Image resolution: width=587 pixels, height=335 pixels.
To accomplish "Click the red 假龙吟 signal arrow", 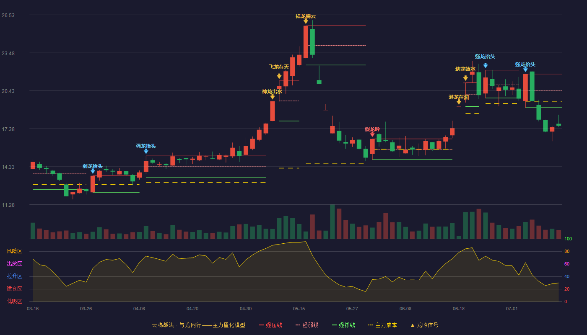I will tap(372, 134).
